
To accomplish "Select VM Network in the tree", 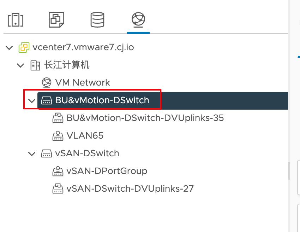I will point(83,83).
